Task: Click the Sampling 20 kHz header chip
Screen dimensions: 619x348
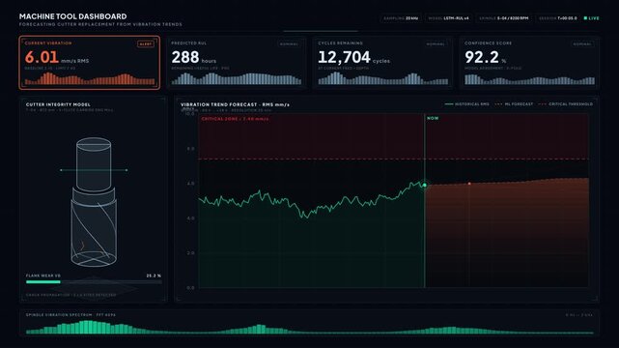Action: coord(401,18)
